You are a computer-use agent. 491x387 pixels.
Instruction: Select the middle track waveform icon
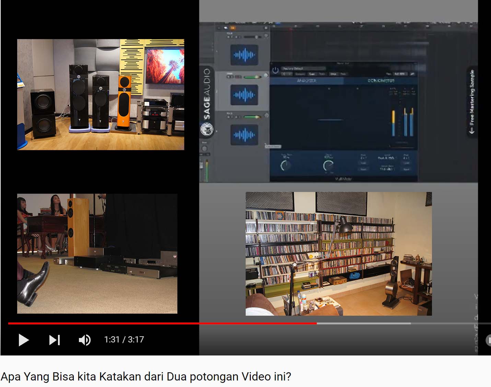[244, 94]
